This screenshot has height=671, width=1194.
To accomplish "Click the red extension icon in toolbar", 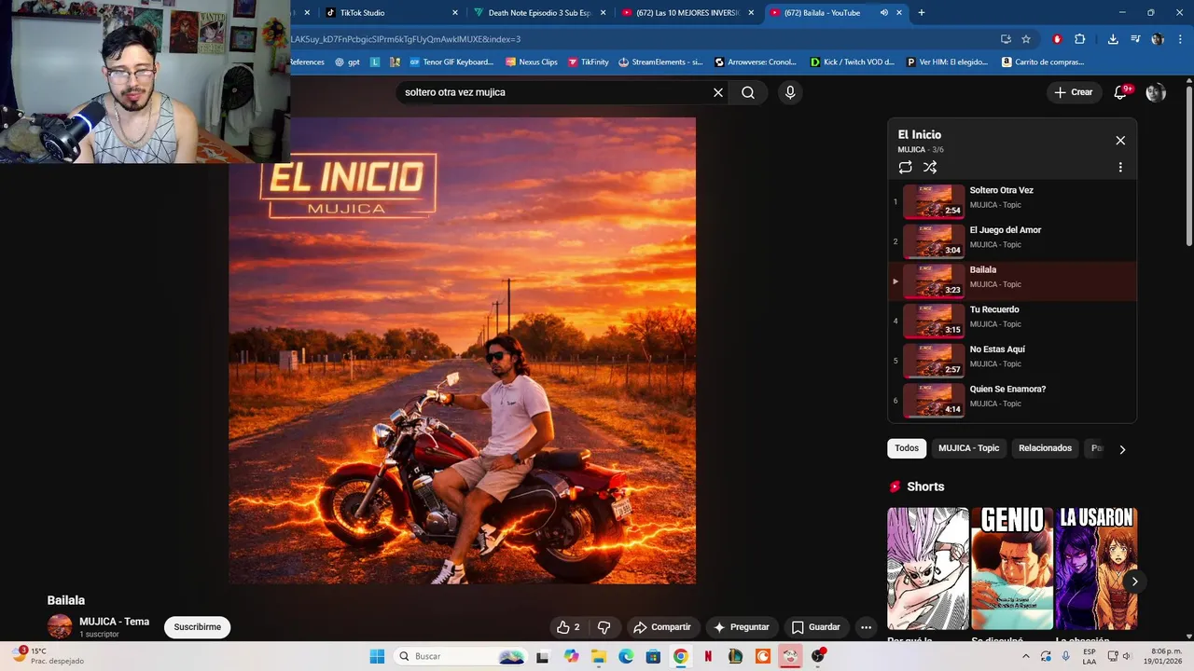I will 1057,39.
